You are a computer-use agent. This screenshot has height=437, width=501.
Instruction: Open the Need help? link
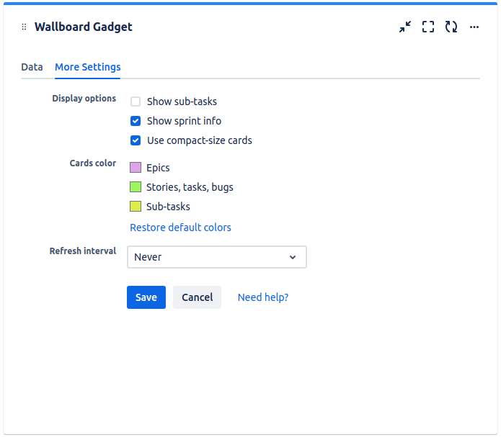(x=263, y=297)
